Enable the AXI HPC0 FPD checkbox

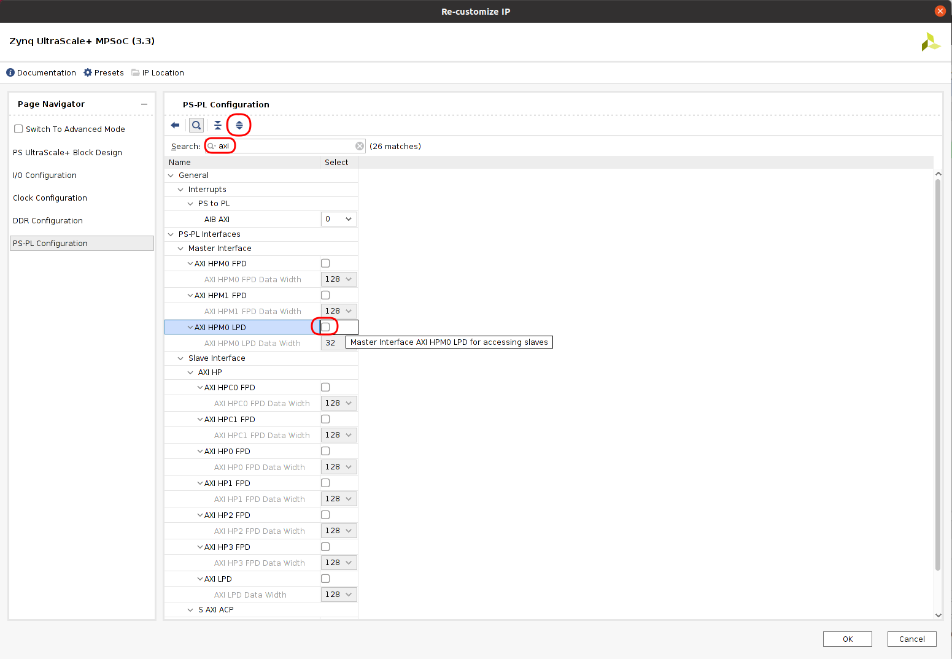point(325,387)
